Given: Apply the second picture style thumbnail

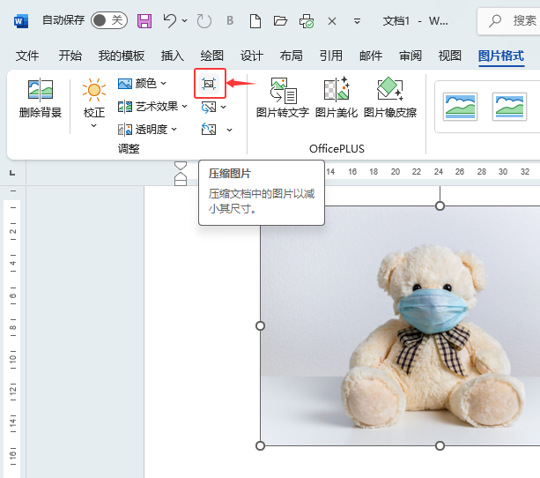Looking at the screenshot, I should tap(510, 107).
